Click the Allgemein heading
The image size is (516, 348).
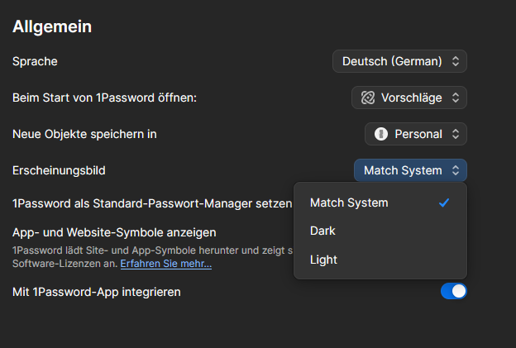click(x=52, y=26)
